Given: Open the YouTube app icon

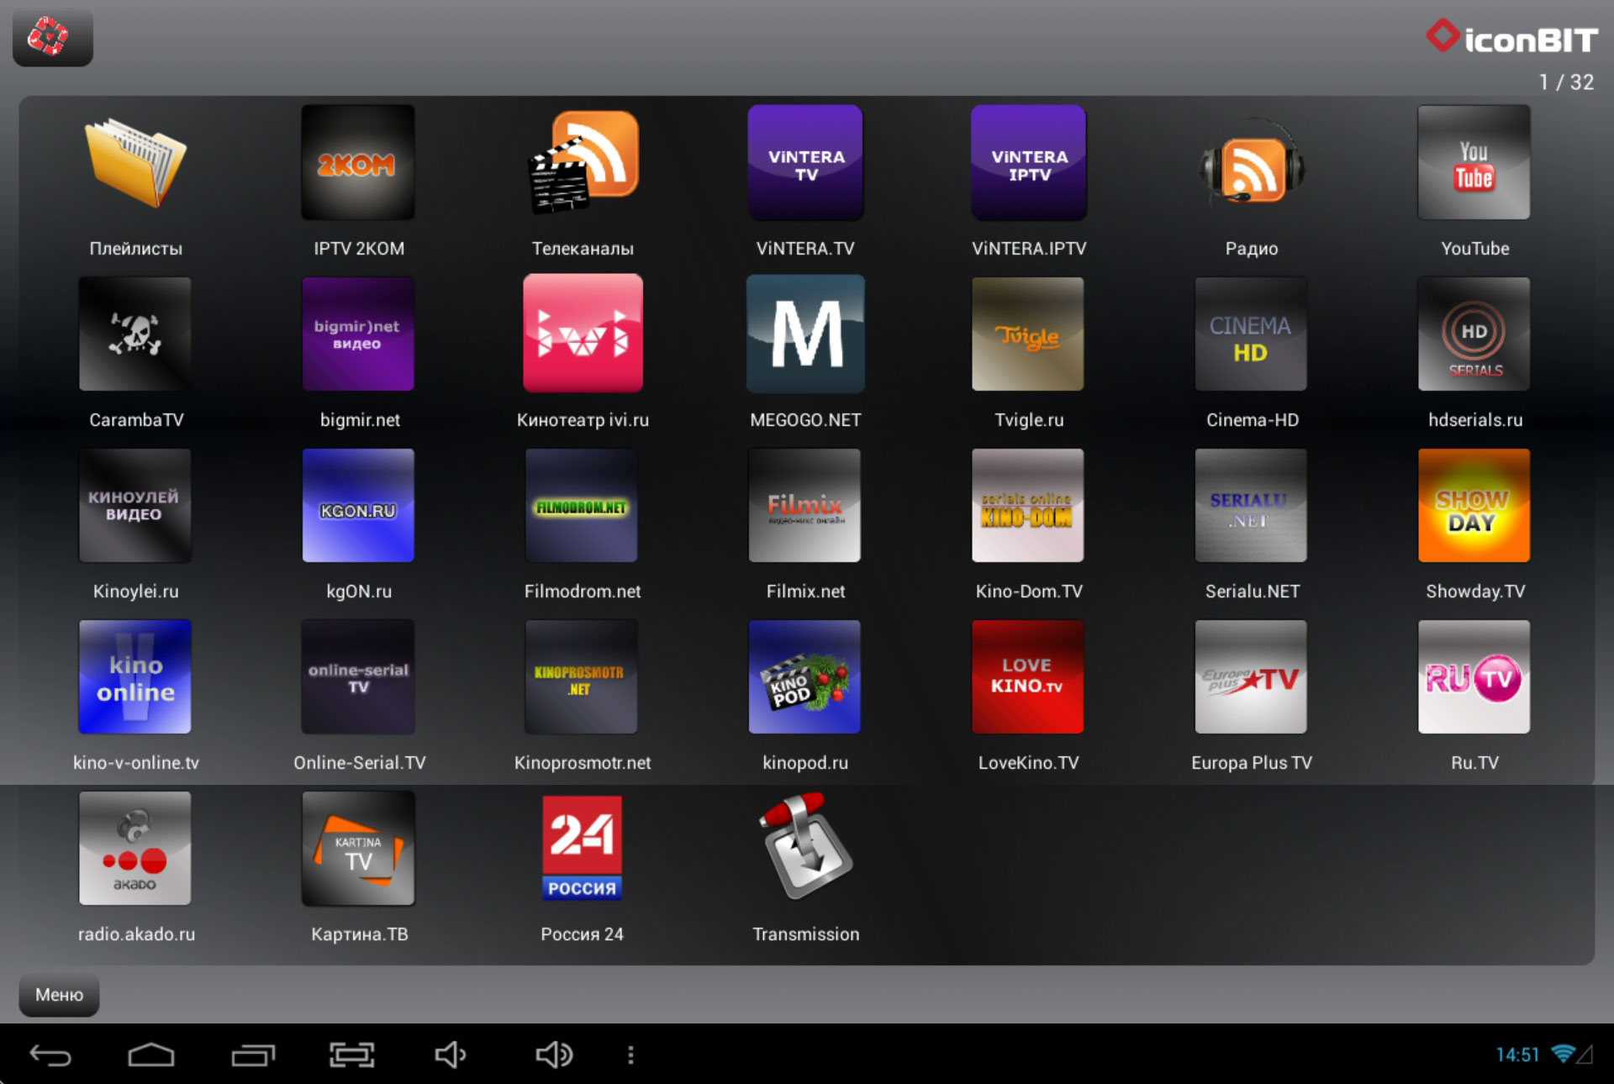Looking at the screenshot, I should [x=1473, y=163].
